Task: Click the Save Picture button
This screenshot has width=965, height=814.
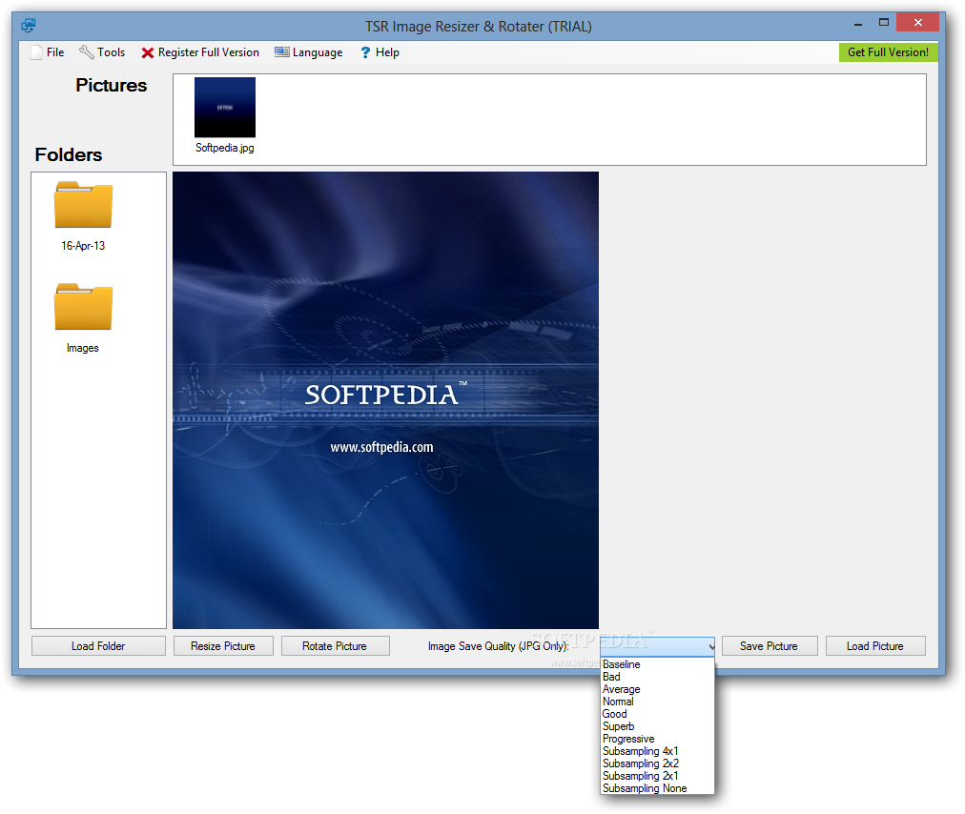Action: coord(770,646)
